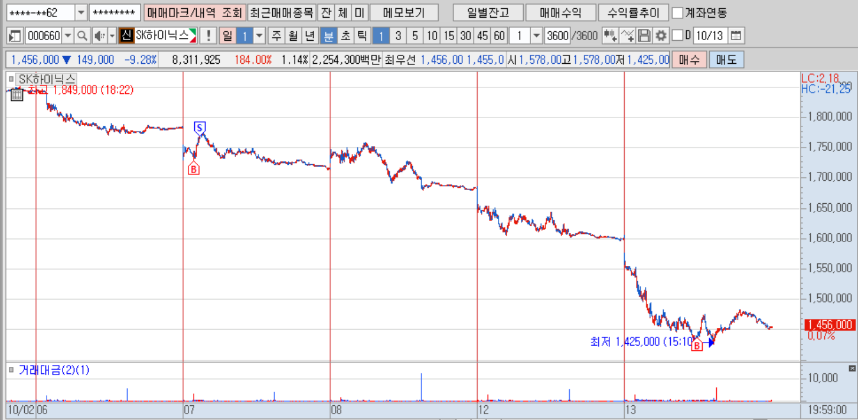
Task: Select the 3 minute interval
Action: click(398, 35)
